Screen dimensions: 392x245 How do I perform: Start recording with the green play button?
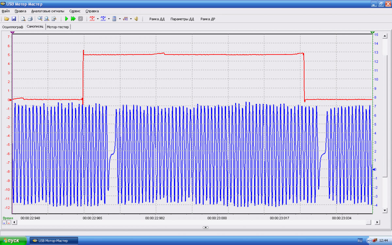pyautogui.click(x=67, y=19)
